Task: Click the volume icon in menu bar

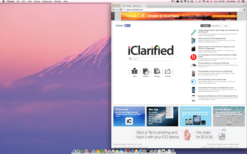Action: [x=208, y=1]
